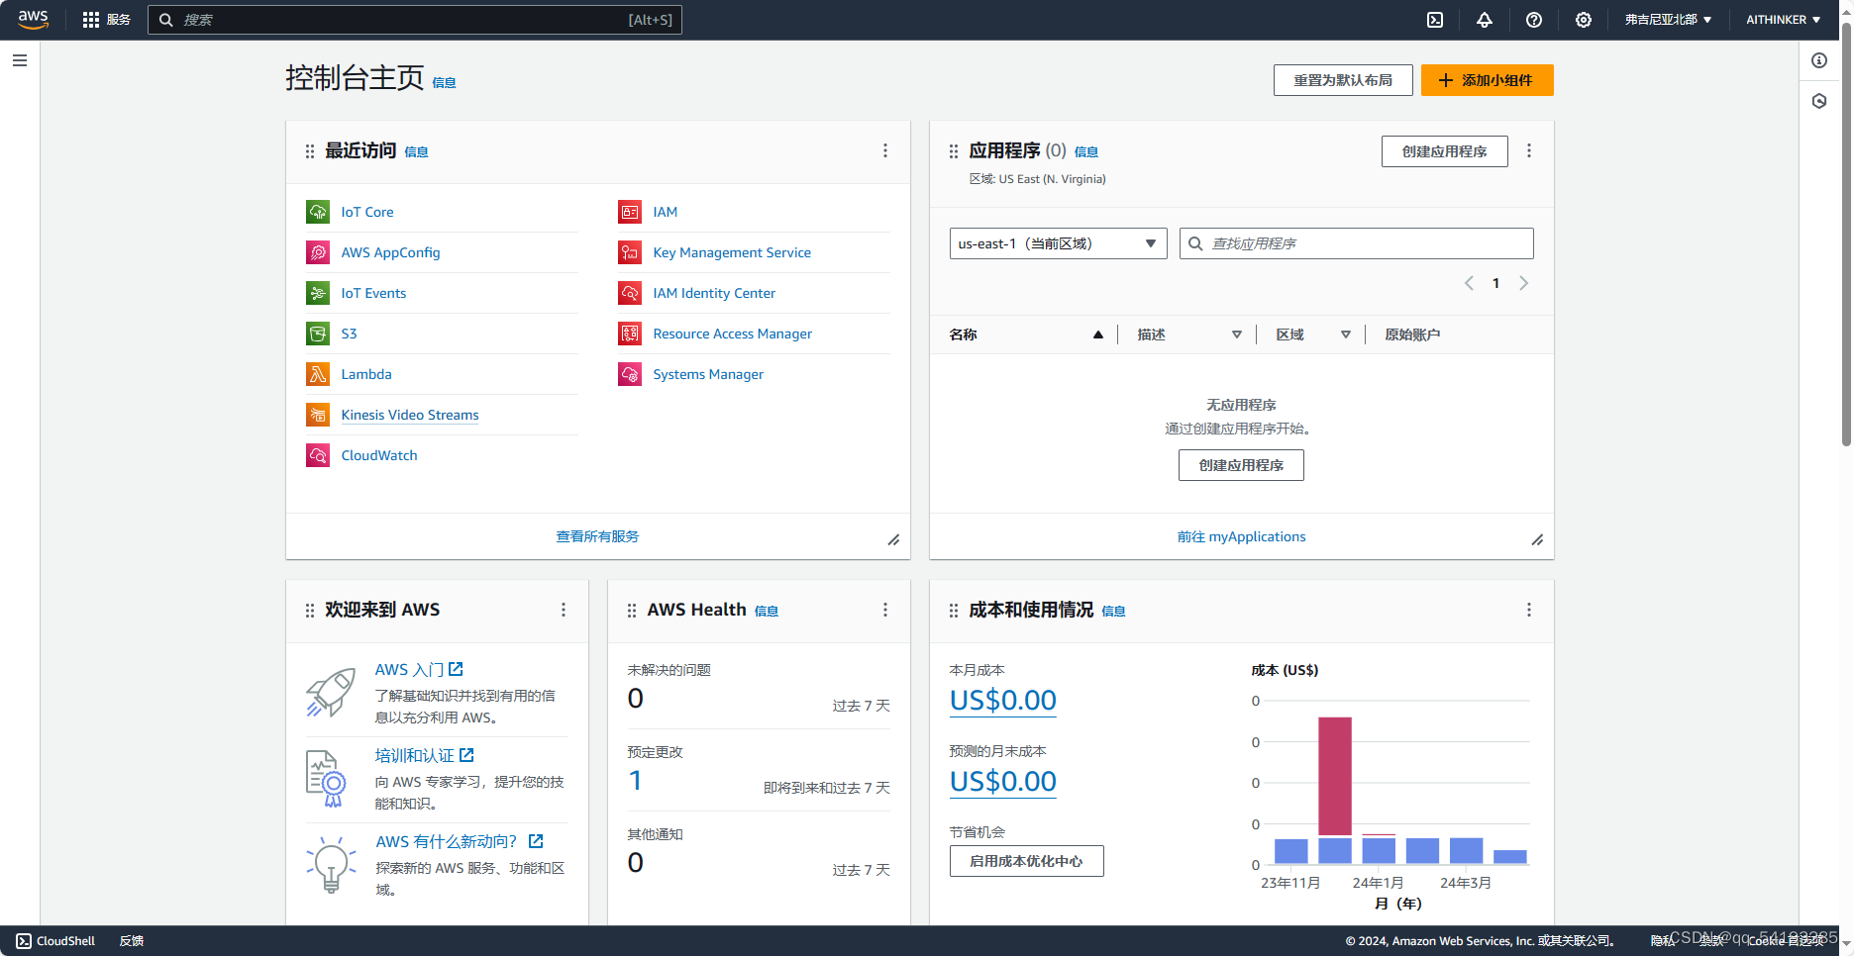This screenshot has width=1854, height=956.
Task: Click the IAM Identity Center icon
Action: click(x=630, y=293)
